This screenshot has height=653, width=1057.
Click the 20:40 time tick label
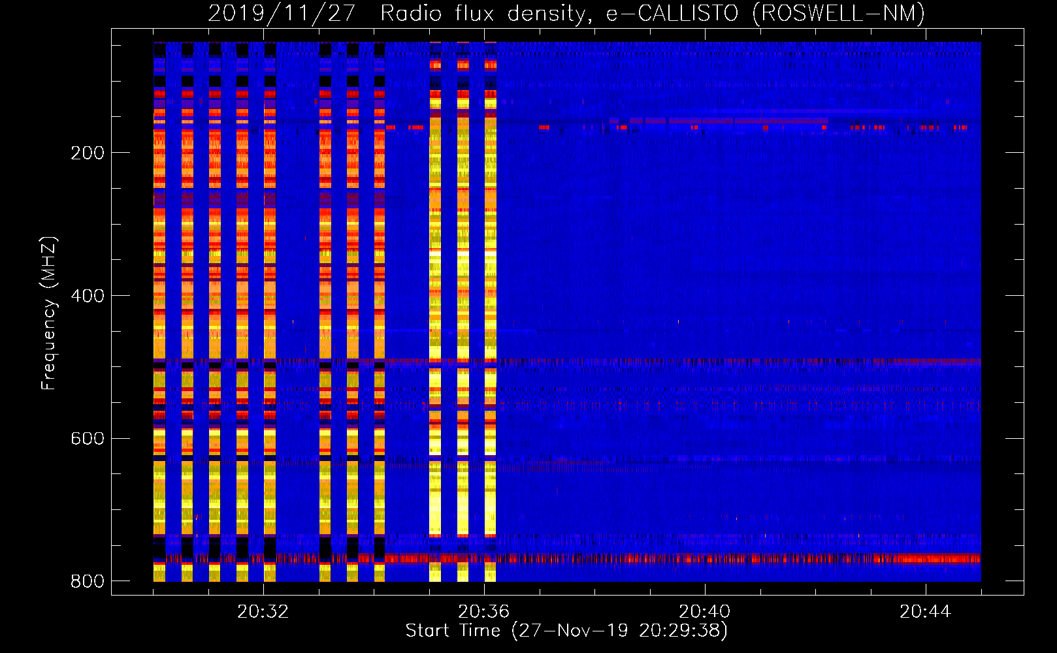705,612
